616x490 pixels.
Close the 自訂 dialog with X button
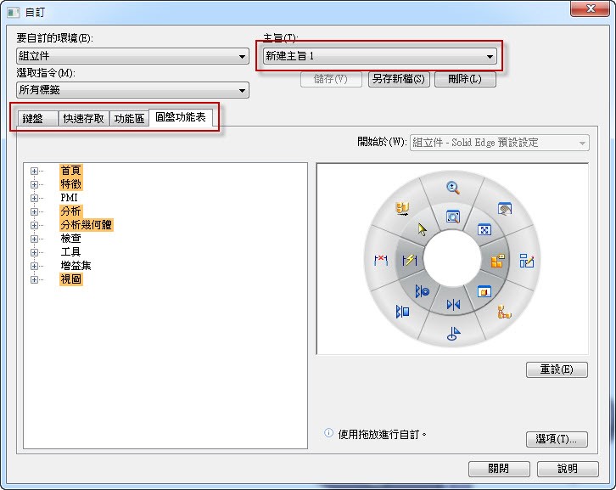(x=590, y=8)
